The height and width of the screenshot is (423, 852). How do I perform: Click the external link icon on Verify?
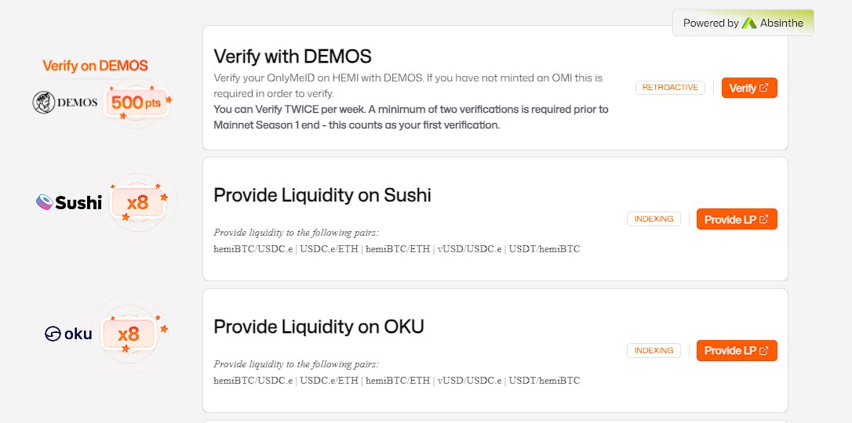point(764,87)
